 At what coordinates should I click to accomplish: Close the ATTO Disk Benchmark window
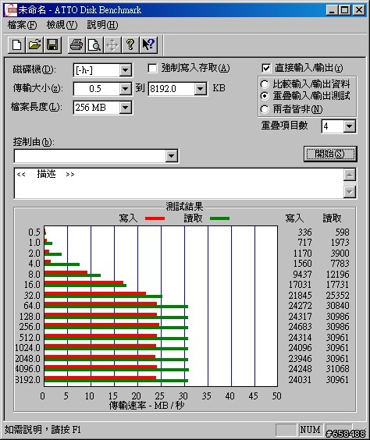(359, 10)
